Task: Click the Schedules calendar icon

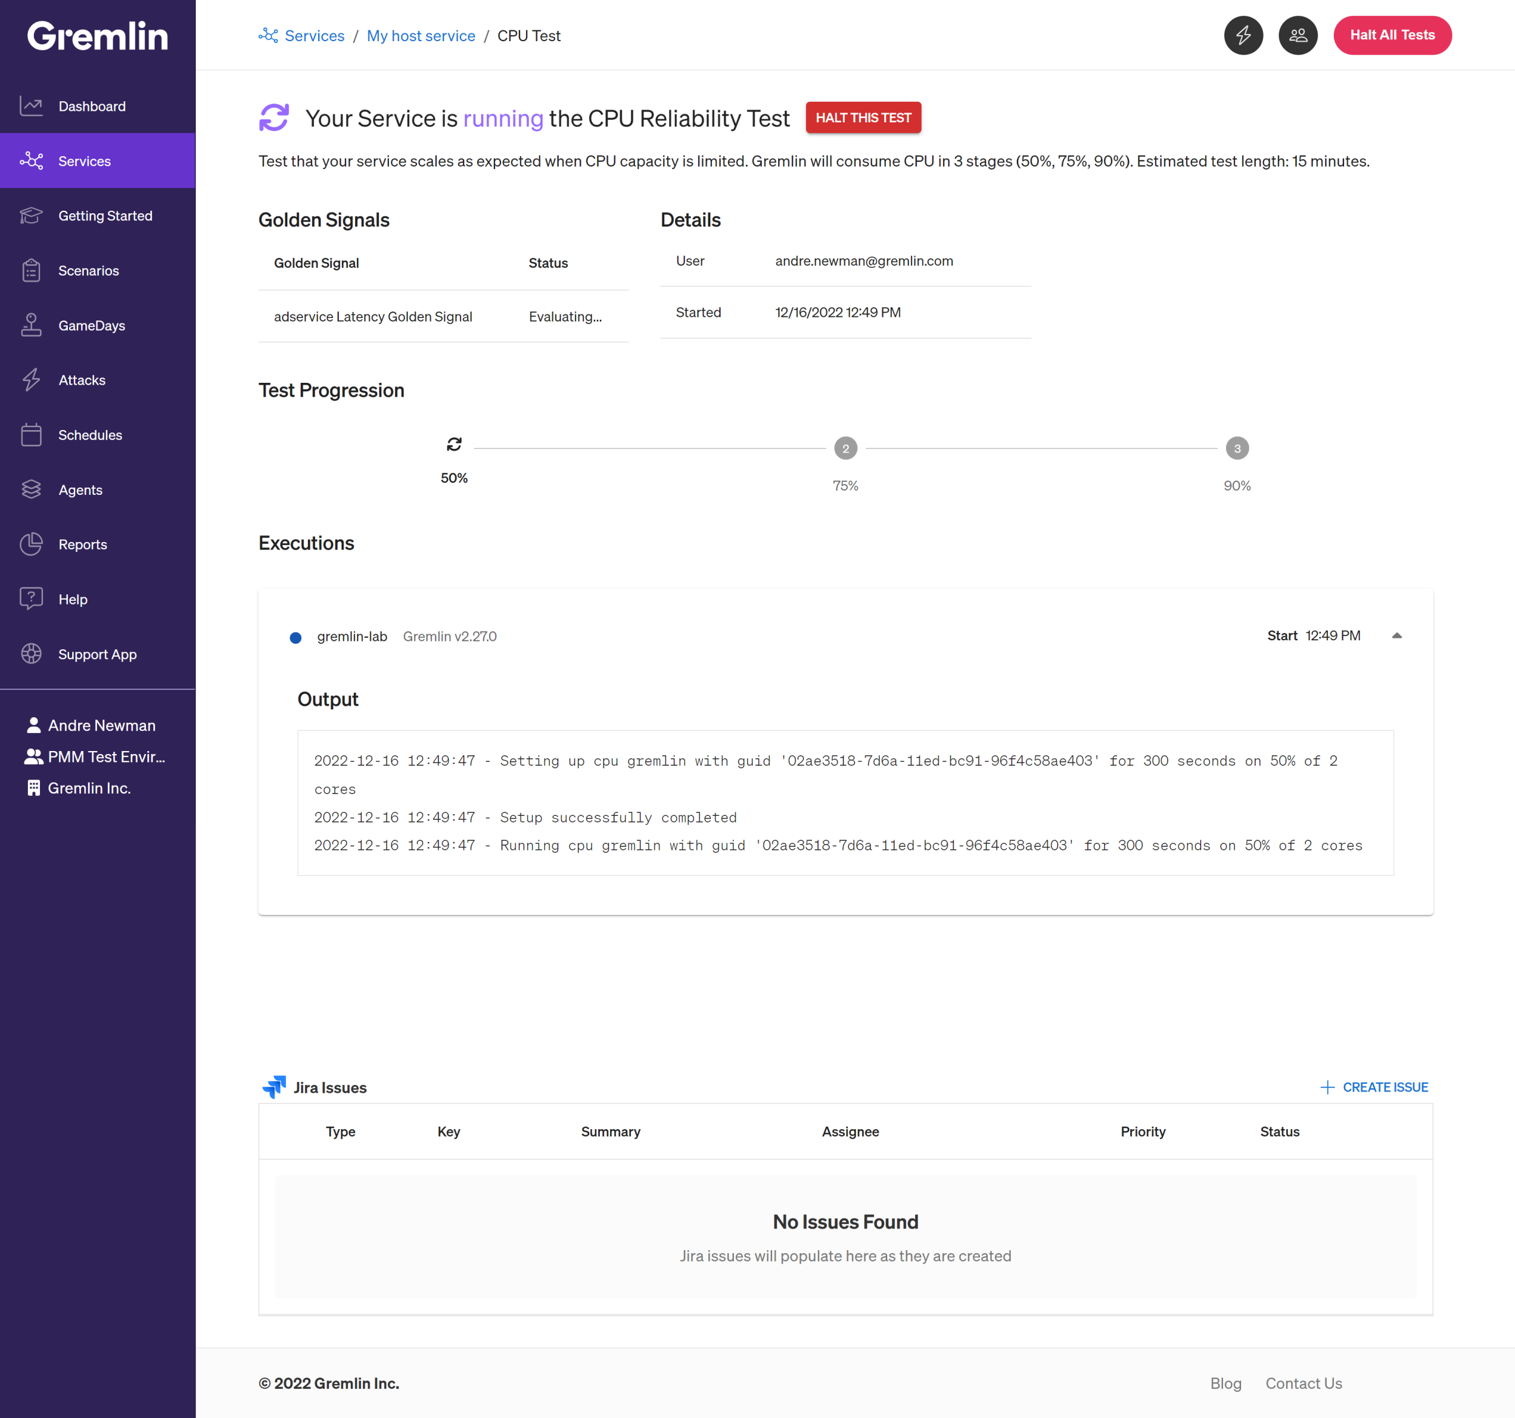Action: (x=32, y=435)
